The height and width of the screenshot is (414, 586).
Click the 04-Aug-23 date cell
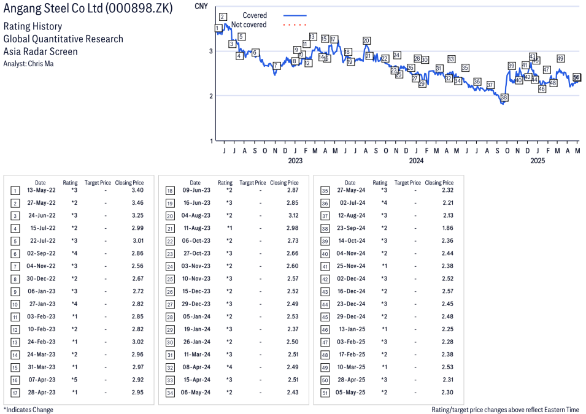point(196,216)
